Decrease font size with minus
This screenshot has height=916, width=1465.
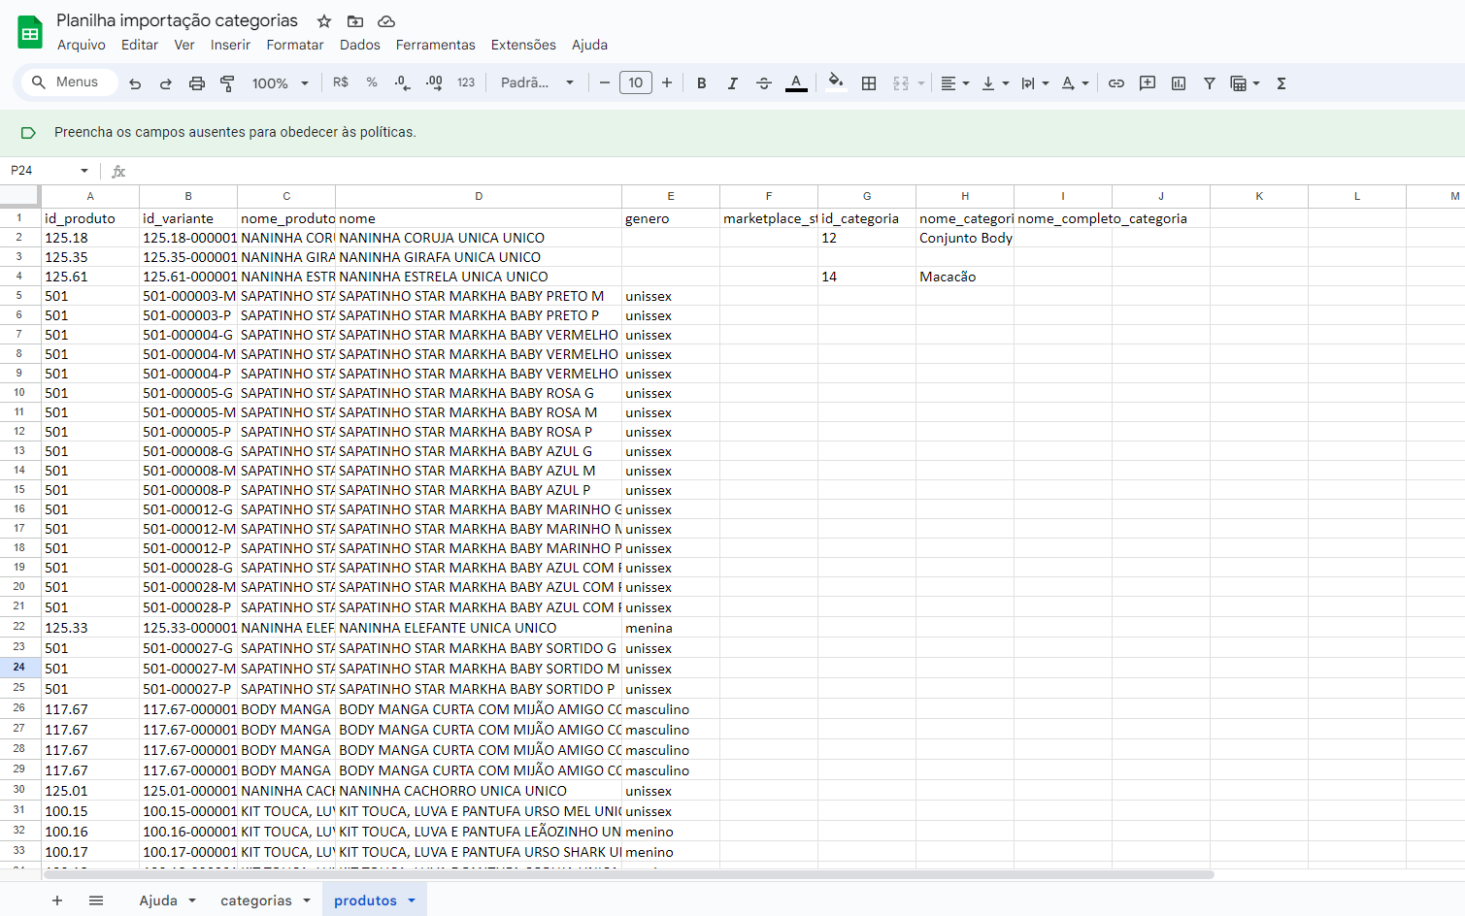[604, 83]
